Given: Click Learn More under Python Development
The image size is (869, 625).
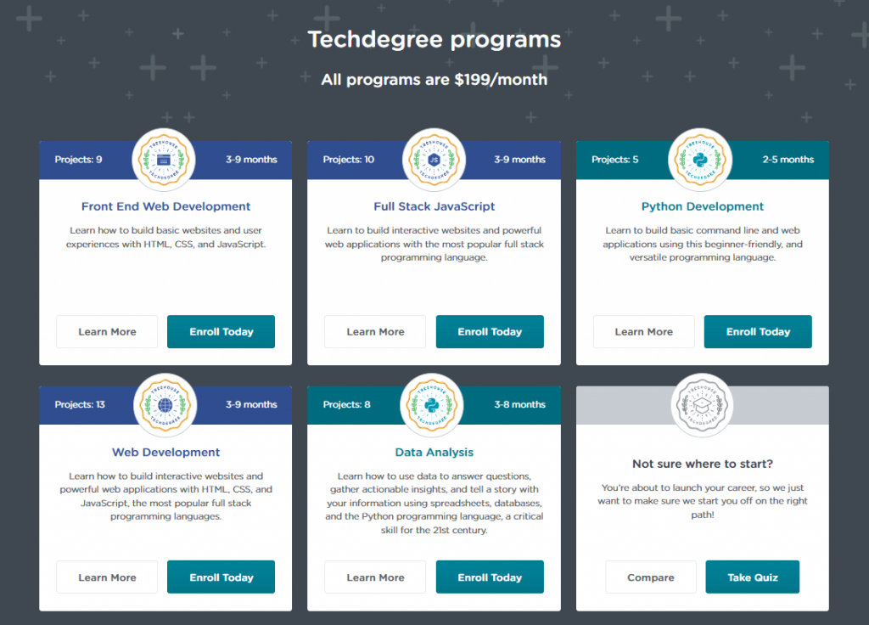Looking at the screenshot, I should click(643, 332).
